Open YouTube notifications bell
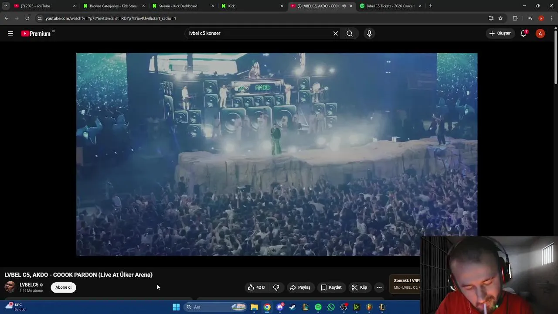558x314 pixels. [x=524, y=34]
